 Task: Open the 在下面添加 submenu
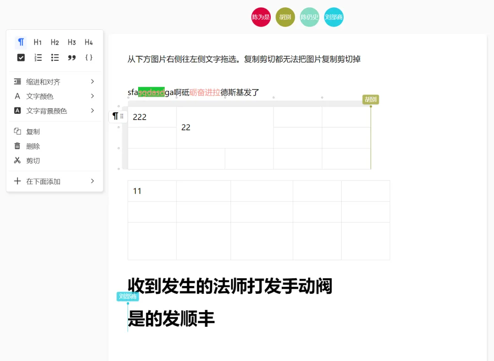pos(54,181)
